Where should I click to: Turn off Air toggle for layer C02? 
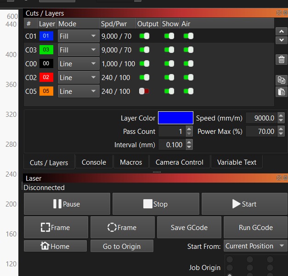point(188,78)
